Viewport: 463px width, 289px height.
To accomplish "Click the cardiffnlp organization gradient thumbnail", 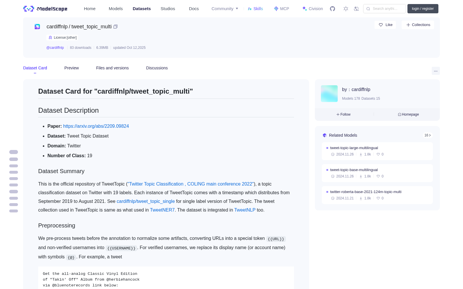I will point(329,94).
